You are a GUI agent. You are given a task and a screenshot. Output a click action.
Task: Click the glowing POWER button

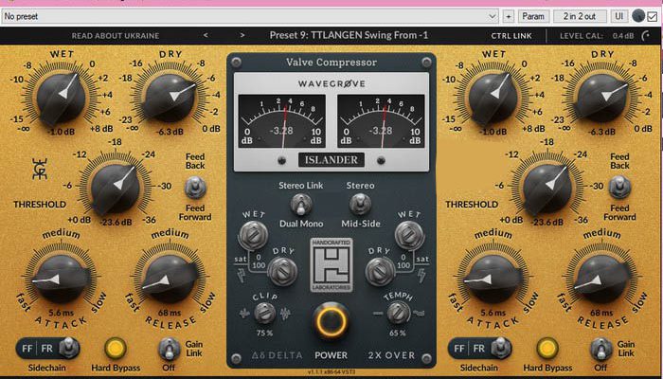331,323
